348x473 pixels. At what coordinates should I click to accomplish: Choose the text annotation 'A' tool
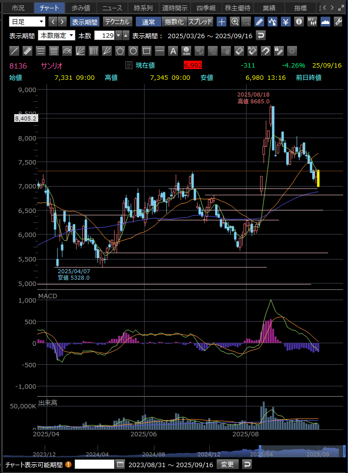coord(173,50)
